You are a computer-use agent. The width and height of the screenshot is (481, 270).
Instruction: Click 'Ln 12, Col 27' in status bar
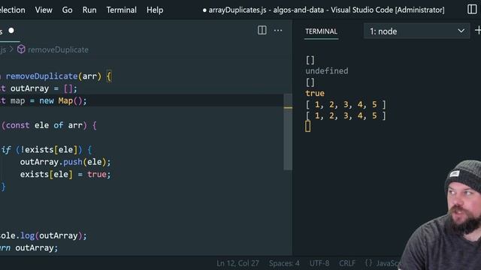coord(237,263)
